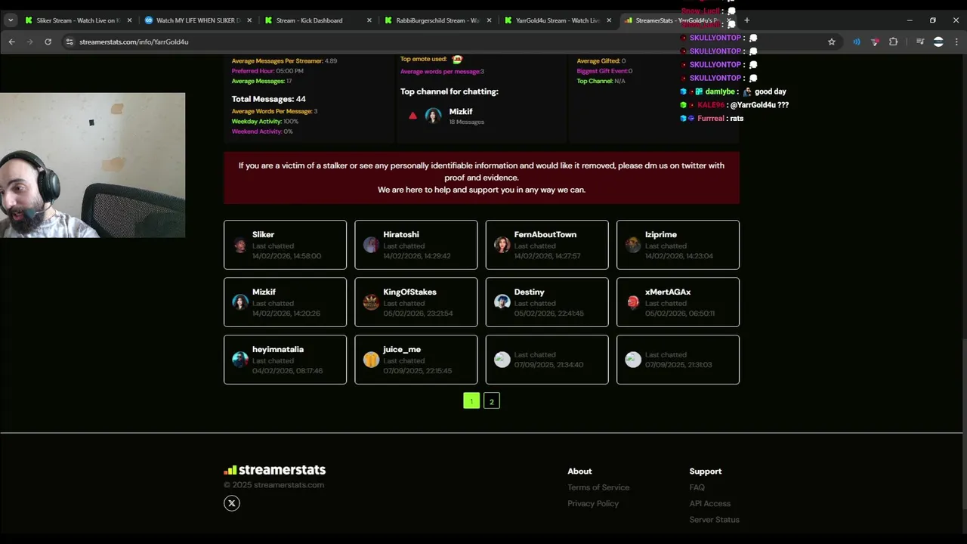Click the browser forward arrow
This screenshot has height=544, width=967.
click(x=29, y=42)
